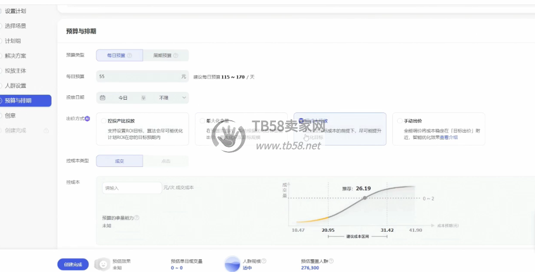Click the 人群规模 wave gauge icon
535x272 pixels.
pyautogui.click(x=232, y=264)
